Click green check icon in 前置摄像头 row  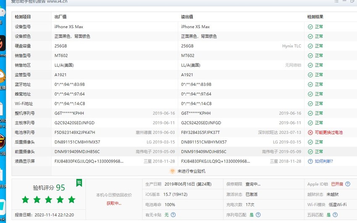310,151
